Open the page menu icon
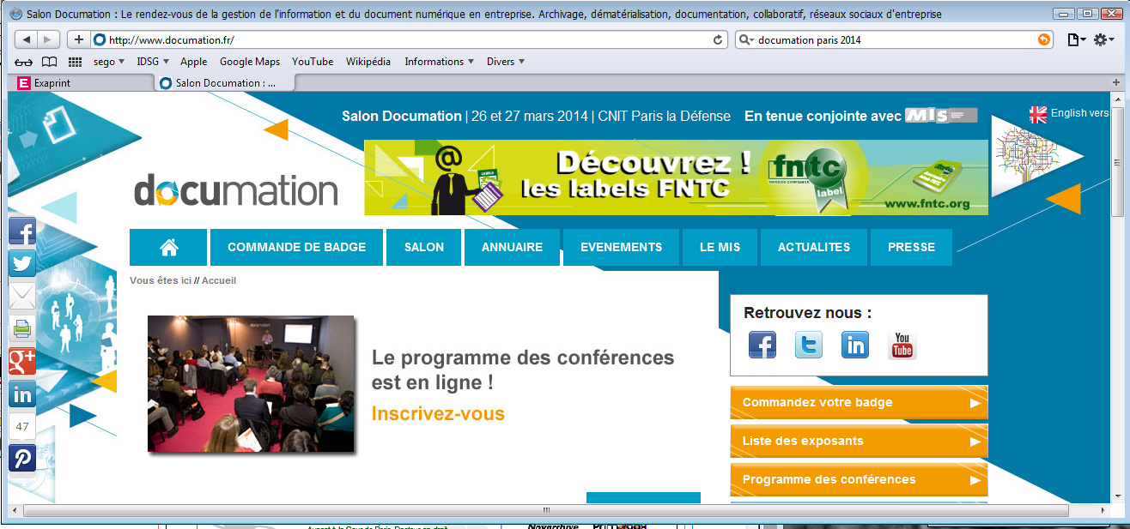The image size is (1130, 529). (1076, 39)
